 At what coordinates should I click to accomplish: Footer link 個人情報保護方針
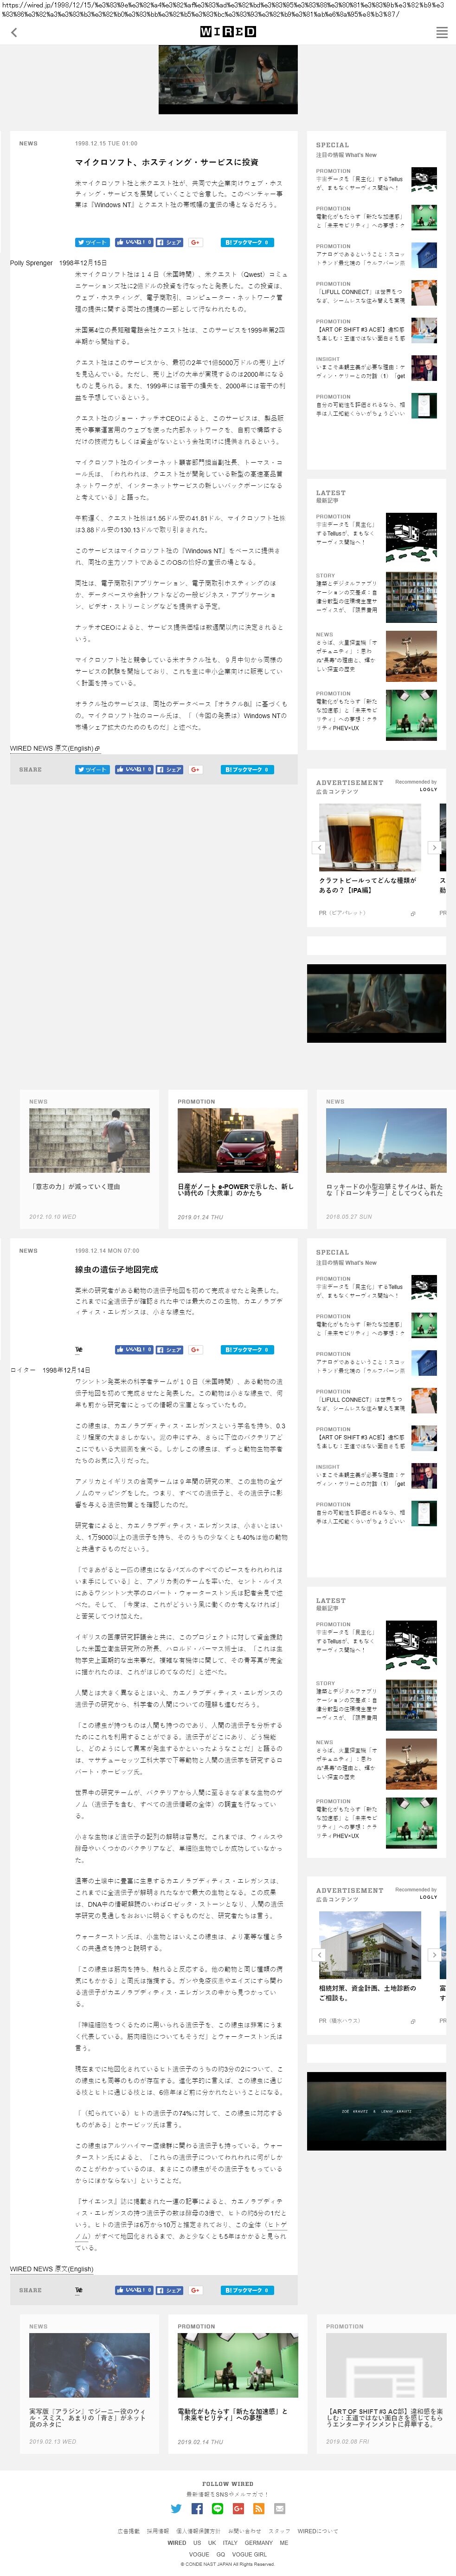point(199,2531)
